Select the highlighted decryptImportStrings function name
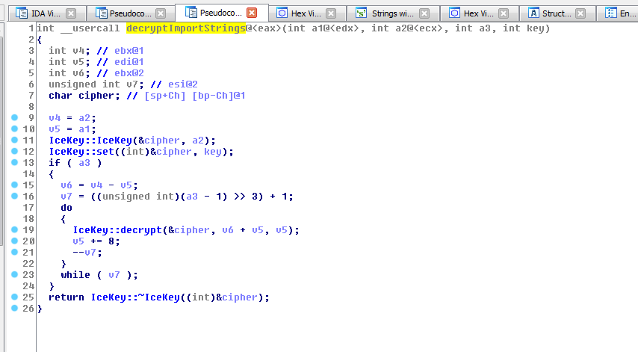 tap(186, 28)
